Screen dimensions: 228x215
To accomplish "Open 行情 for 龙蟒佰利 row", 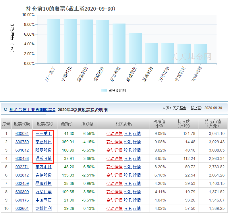I will point(137,208).
